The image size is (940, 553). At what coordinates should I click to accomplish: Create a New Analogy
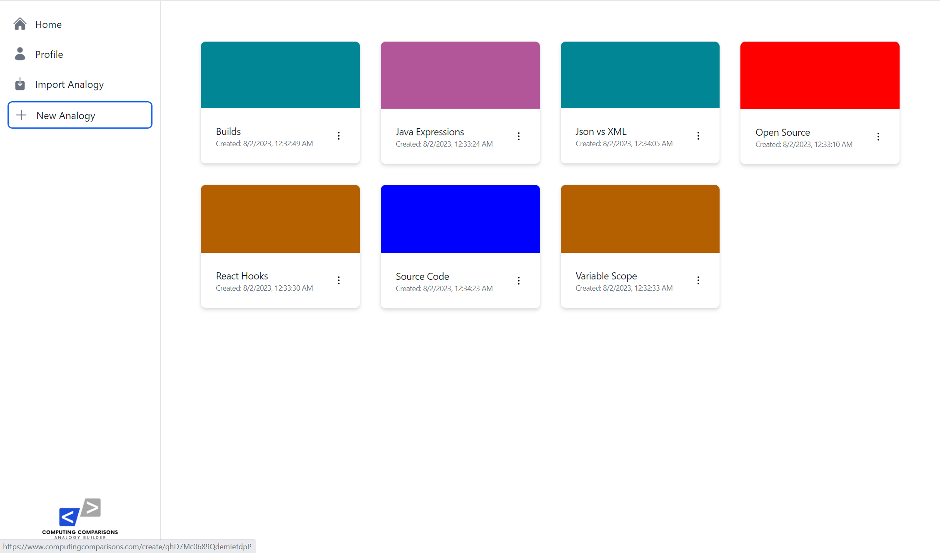tap(80, 115)
